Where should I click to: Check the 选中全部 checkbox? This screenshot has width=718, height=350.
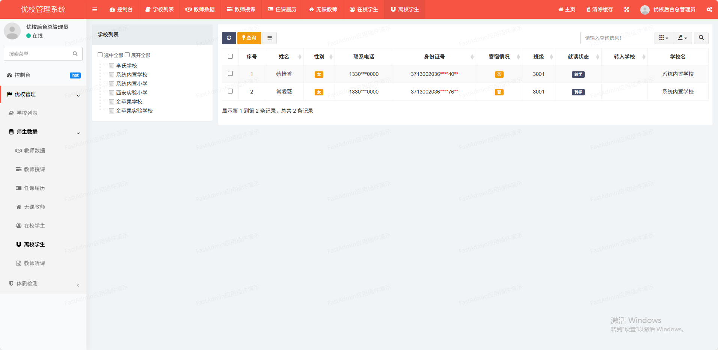point(100,55)
